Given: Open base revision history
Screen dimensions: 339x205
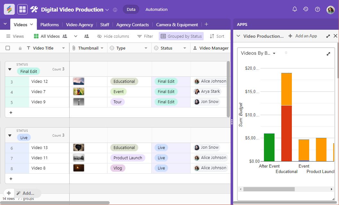Looking at the screenshot, I should 306,9.
